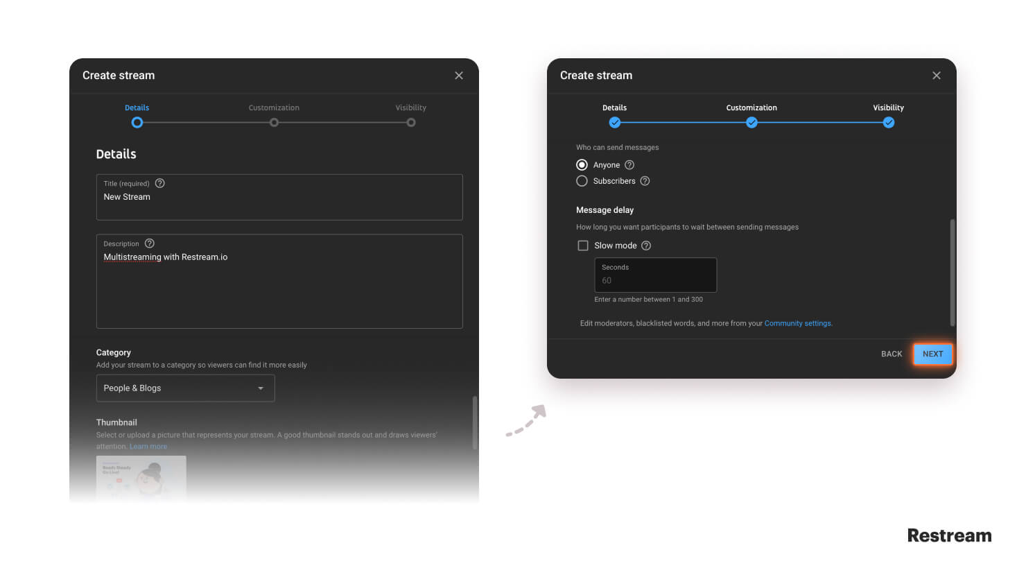Click the right dialog scrollbar
1026x577 pixels.
point(953,273)
